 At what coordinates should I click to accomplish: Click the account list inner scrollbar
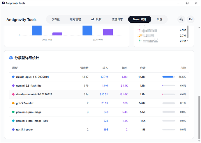[x=188, y=32]
